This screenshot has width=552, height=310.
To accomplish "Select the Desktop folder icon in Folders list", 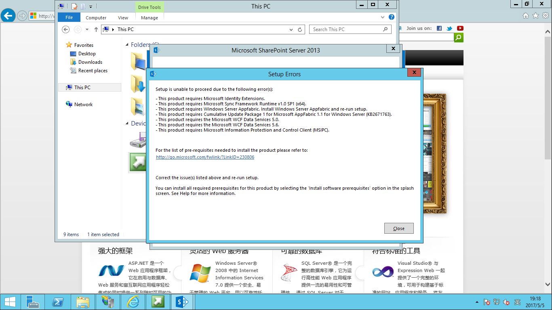I will [x=139, y=61].
